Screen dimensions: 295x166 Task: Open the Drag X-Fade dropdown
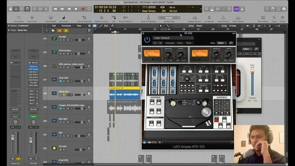click(x=236, y=26)
